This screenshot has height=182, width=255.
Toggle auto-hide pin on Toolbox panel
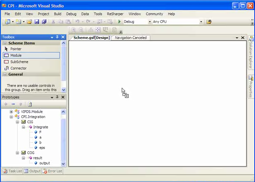[x=57, y=37]
